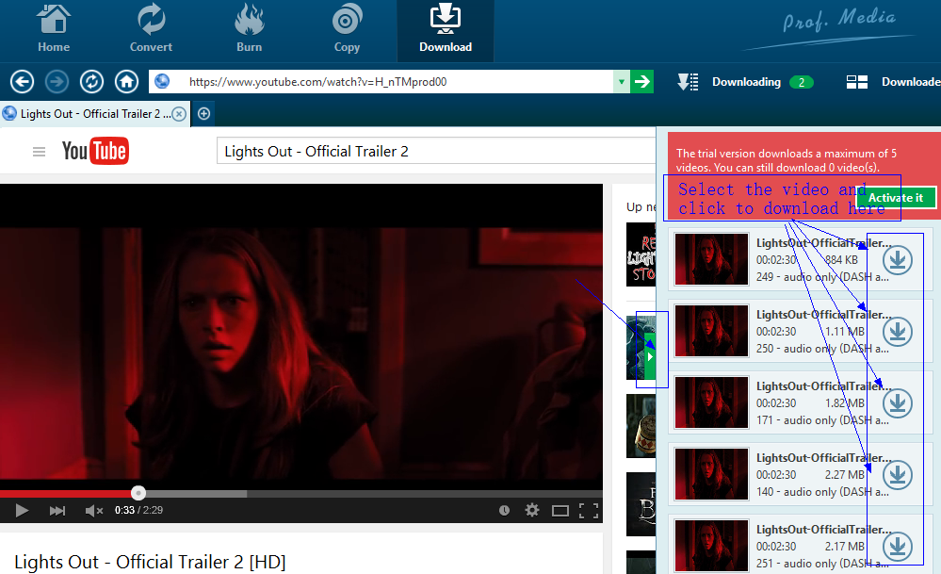
Task: Download the 2.27 MB audio item
Action: click(x=898, y=474)
